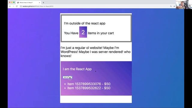Click the Add An Item button

point(67,77)
